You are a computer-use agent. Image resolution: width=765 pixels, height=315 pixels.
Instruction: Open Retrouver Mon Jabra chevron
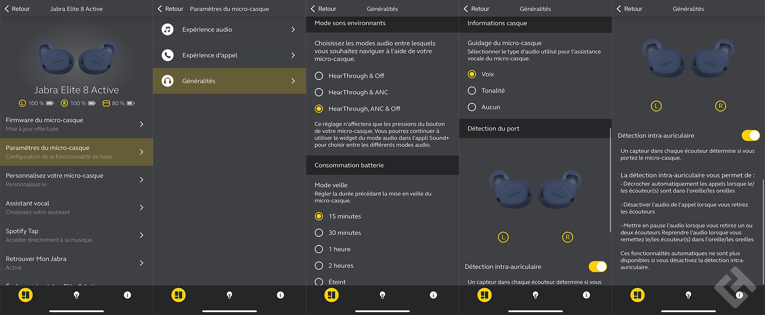(141, 263)
